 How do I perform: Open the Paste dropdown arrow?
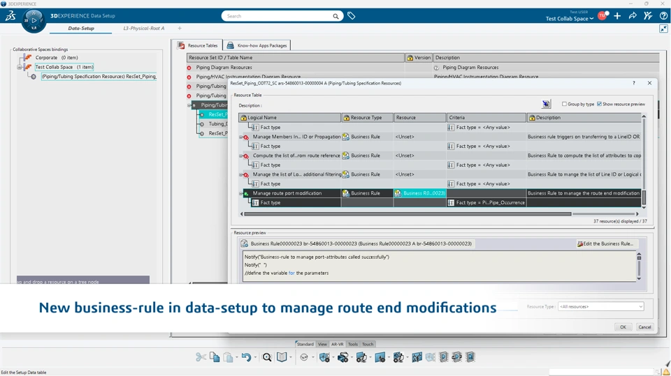tap(237, 358)
